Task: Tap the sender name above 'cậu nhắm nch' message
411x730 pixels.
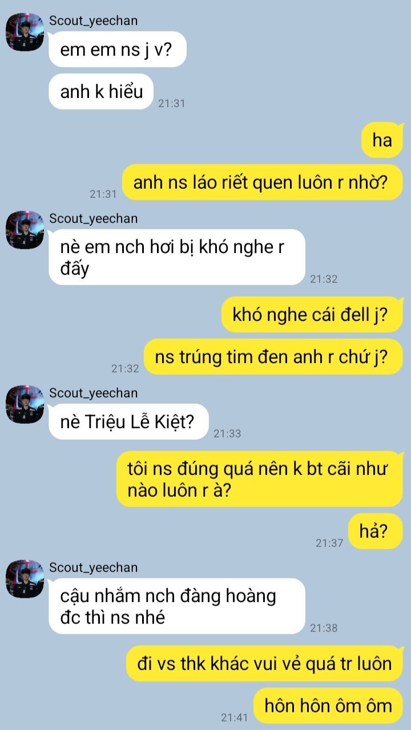Action: tap(93, 567)
